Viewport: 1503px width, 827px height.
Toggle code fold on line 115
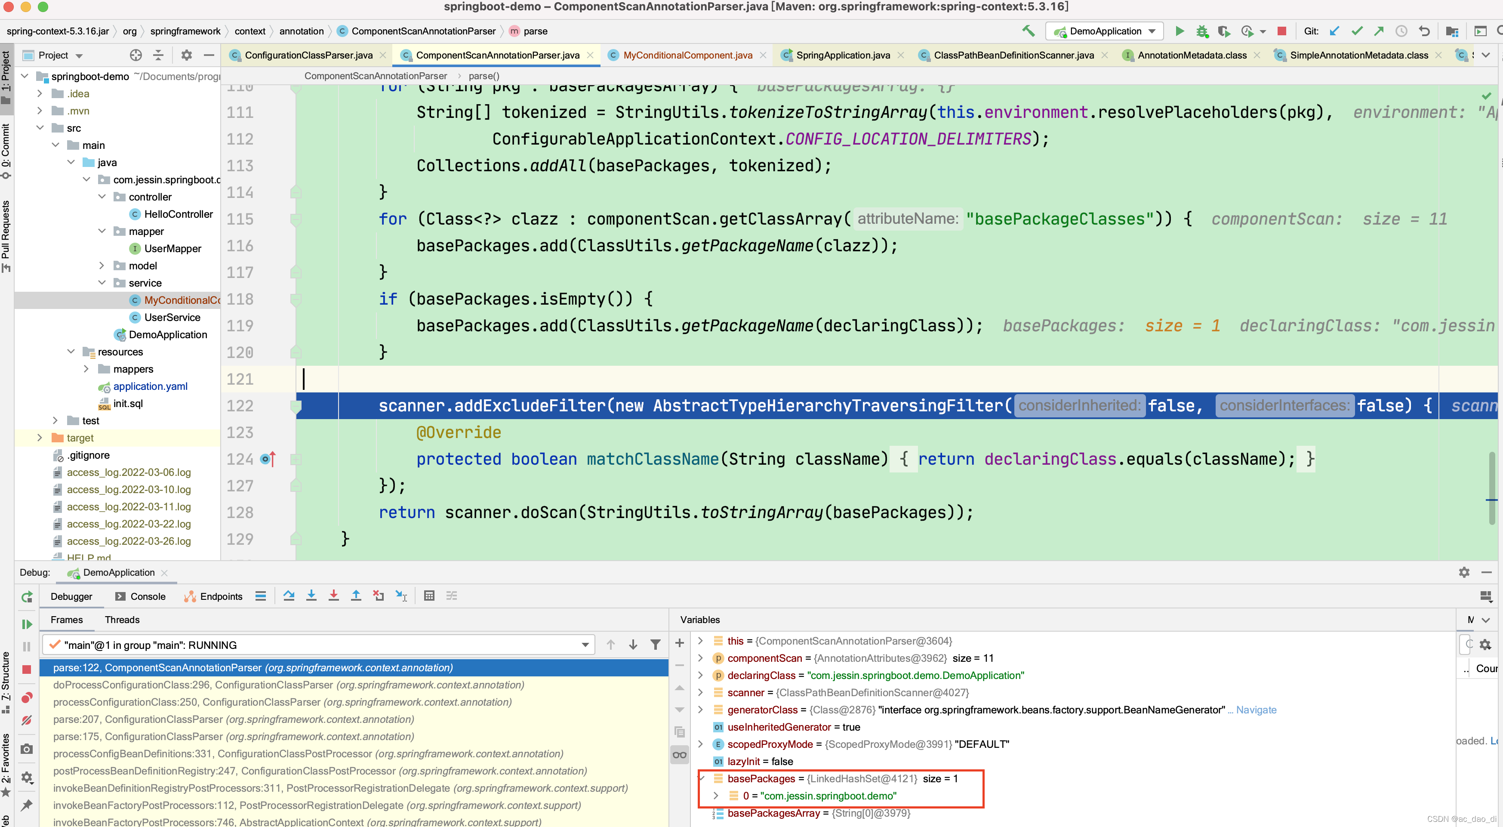[x=296, y=219]
